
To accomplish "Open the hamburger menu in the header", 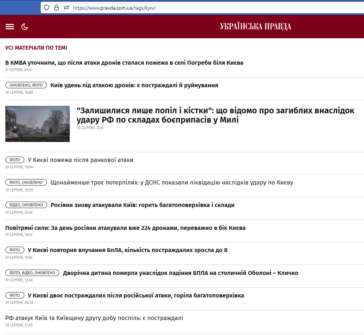I will tap(10, 27).
